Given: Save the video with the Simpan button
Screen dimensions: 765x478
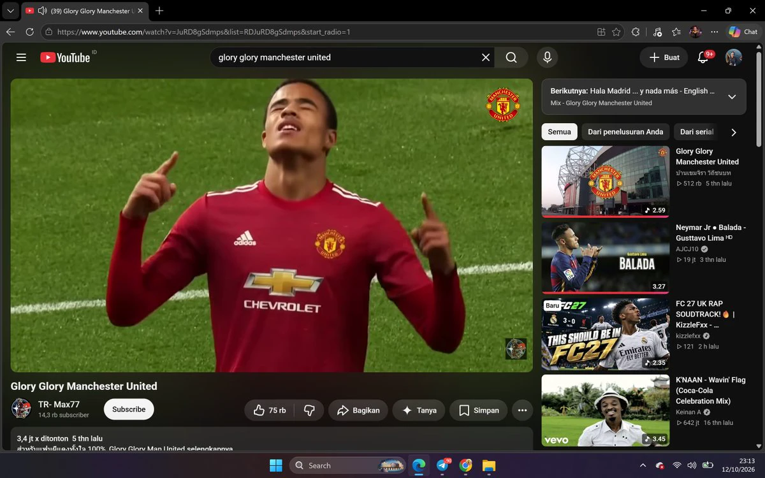Looking at the screenshot, I should click(x=479, y=410).
